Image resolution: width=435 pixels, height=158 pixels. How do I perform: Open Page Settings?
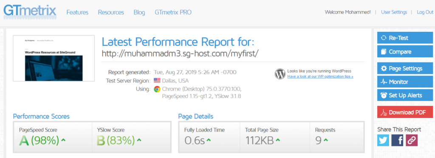coord(405,68)
